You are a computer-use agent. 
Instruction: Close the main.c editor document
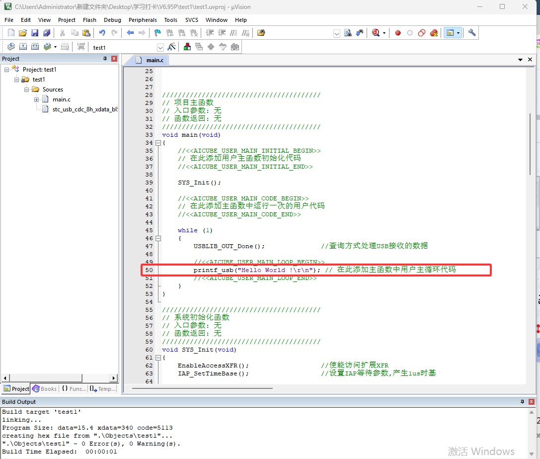point(530,60)
